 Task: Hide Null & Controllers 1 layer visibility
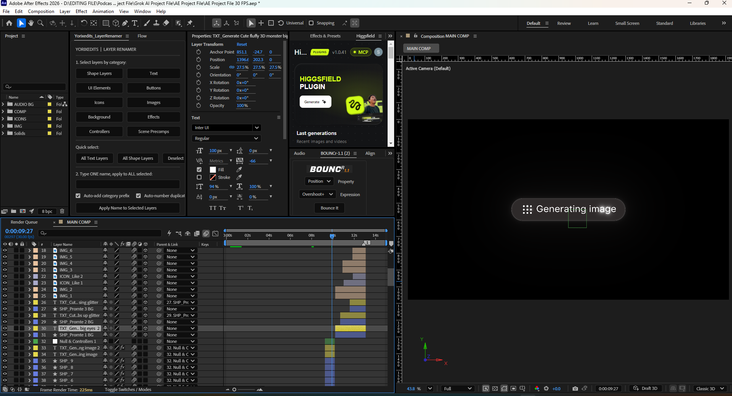[x=5, y=341]
